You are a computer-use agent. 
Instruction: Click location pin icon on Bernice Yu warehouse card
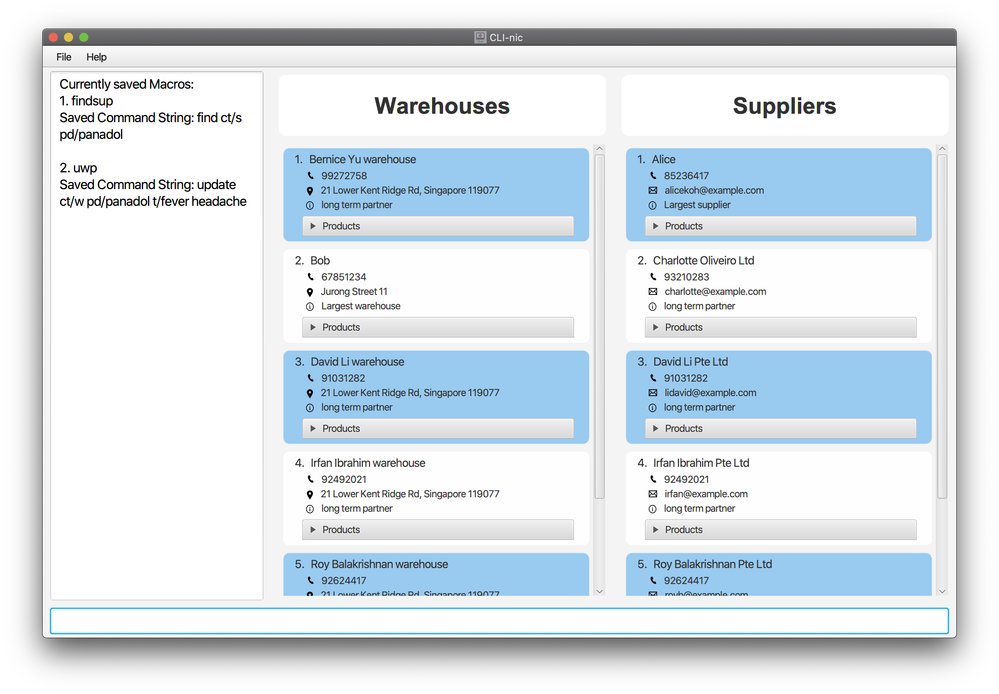point(310,191)
